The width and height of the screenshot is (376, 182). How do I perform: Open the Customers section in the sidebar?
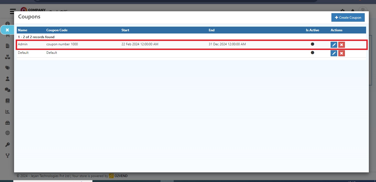click(7, 79)
